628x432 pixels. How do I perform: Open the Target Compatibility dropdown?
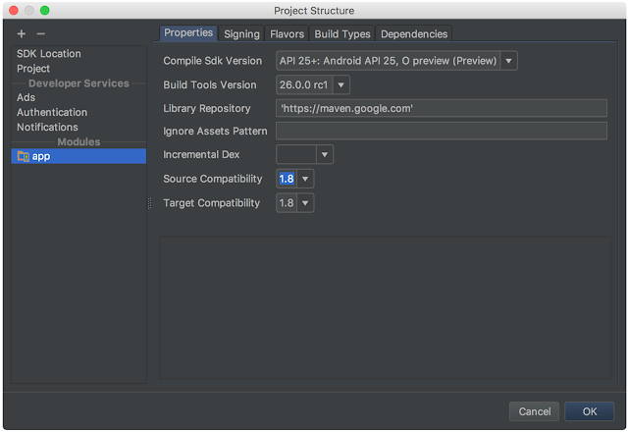(x=306, y=203)
